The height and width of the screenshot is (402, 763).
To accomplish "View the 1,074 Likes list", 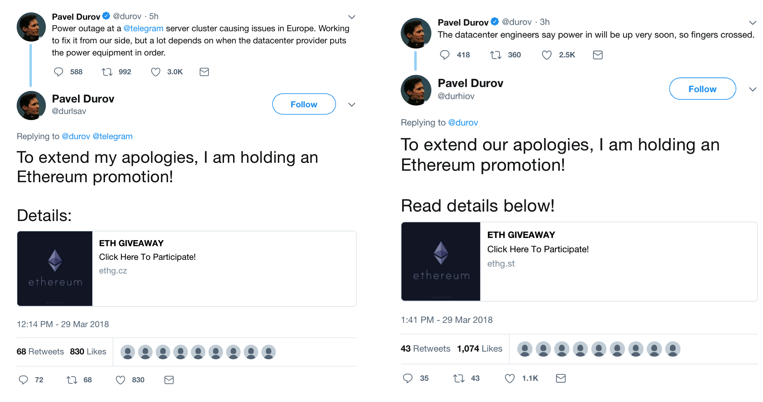I will tap(480, 349).
